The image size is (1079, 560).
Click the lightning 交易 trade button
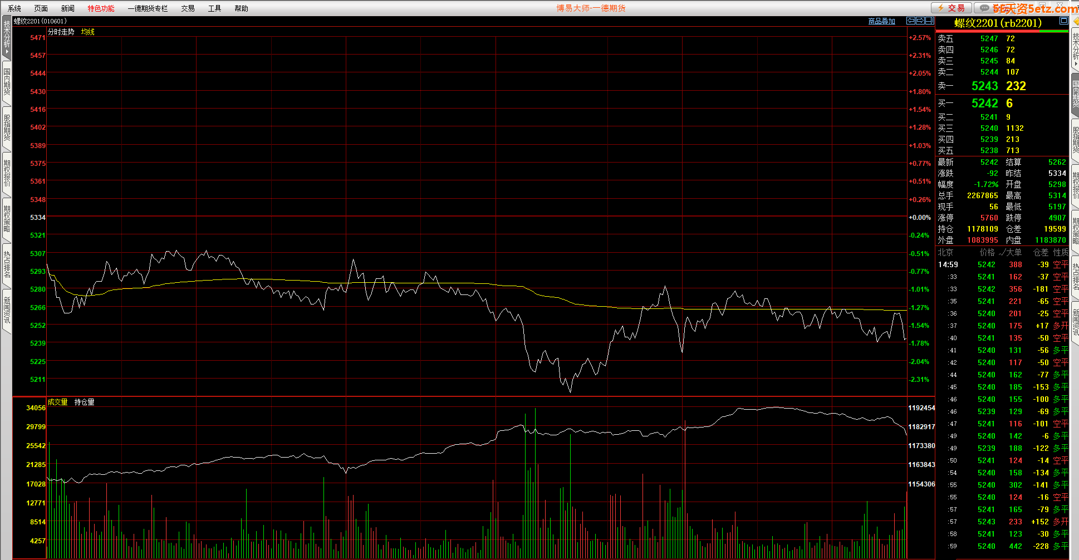(952, 8)
